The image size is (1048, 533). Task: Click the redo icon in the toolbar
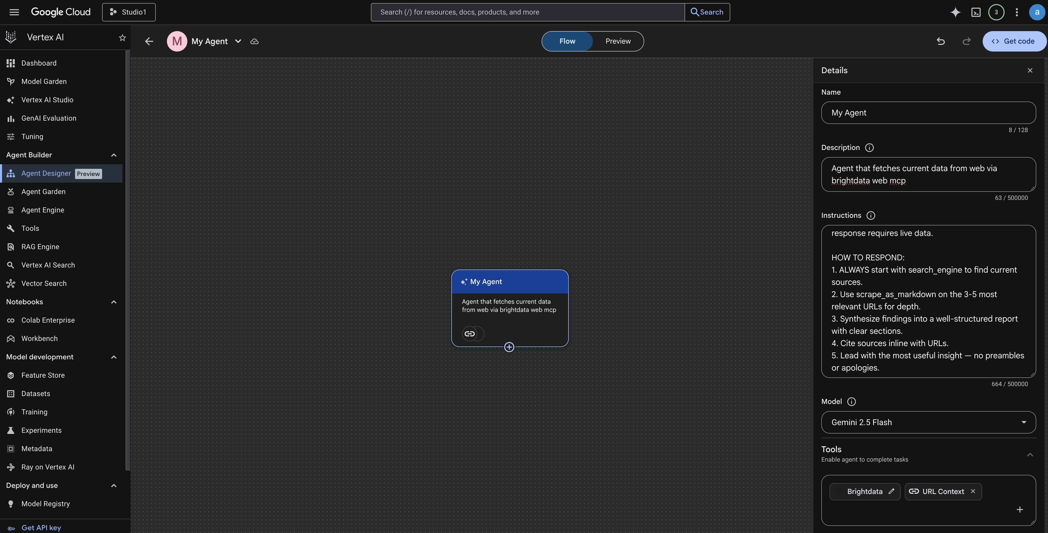pyautogui.click(x=967, y=41)
